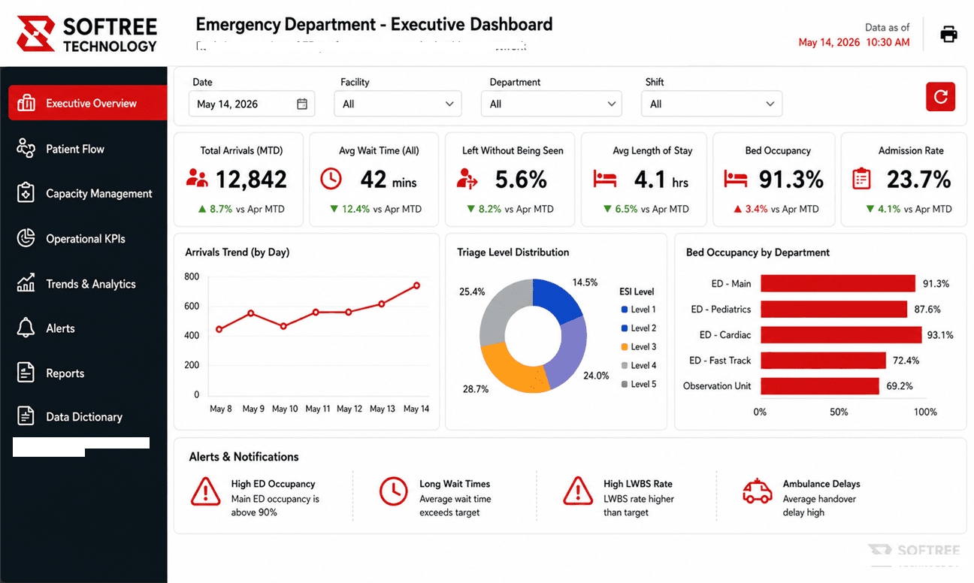Click the Executive Overview sidebar icon
Screen dimensions: 974x583
click(26, 103)
